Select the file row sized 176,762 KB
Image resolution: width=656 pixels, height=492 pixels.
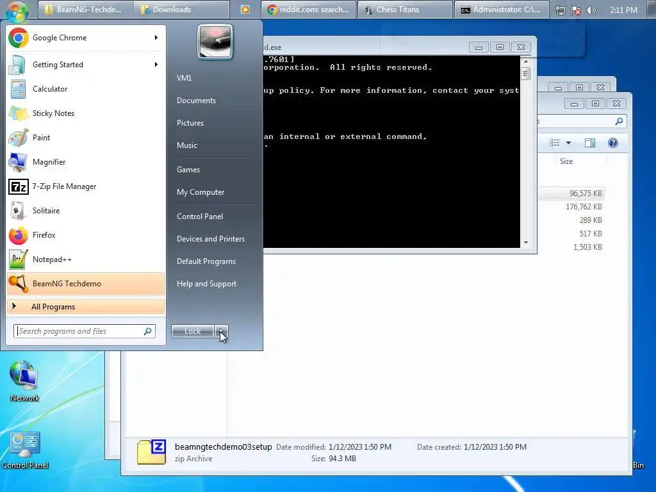(x=571, y=207)
